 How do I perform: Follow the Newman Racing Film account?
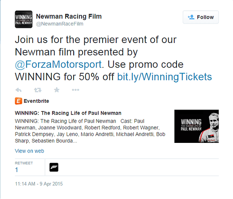(x=201, y=17)
